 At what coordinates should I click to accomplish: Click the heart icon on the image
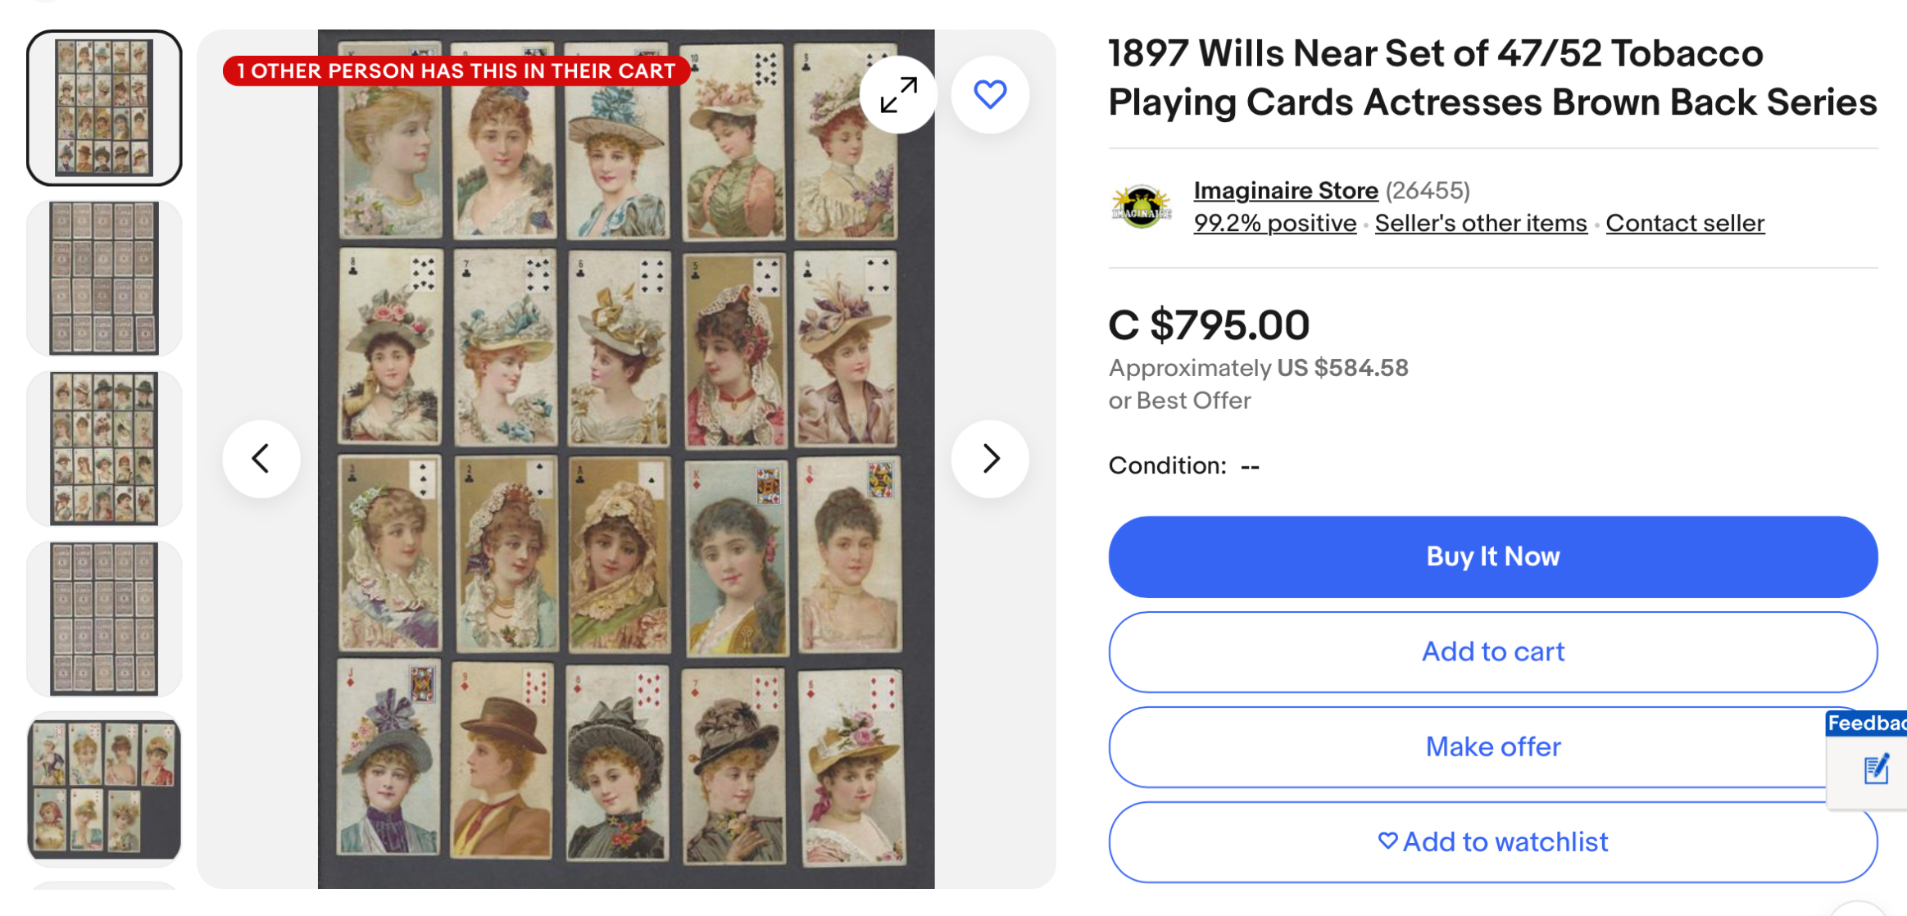coord(990,95)
